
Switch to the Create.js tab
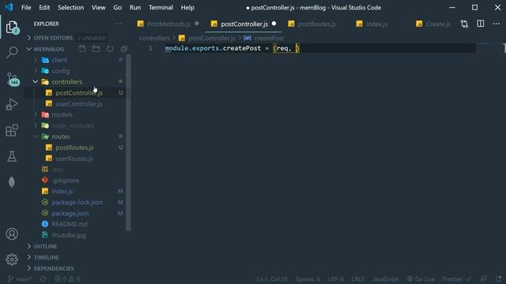click(x=437, y=24)
